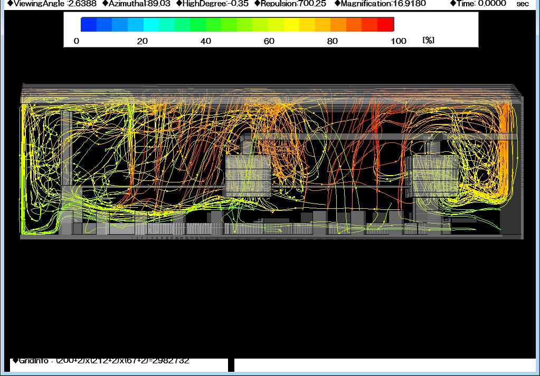Click the 'sec' unit label
This screenshot has height=376, width=540.
pyautogui.click(x=523, y=4)
